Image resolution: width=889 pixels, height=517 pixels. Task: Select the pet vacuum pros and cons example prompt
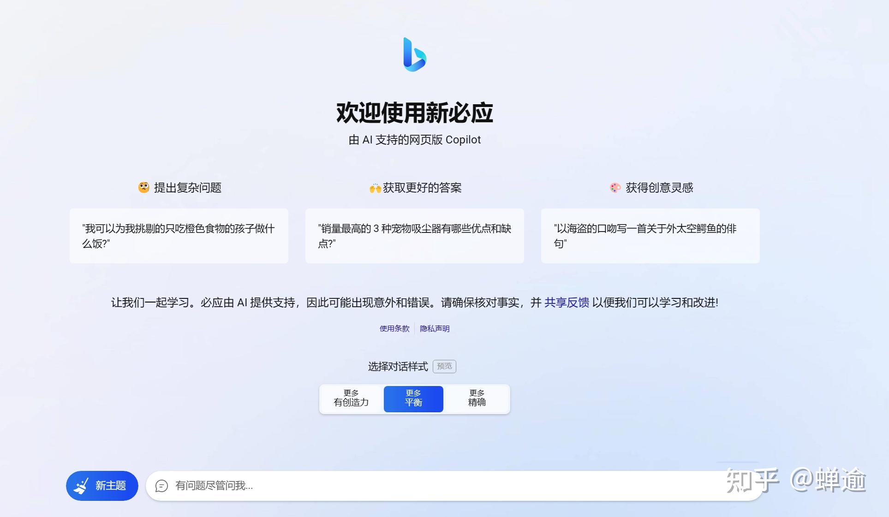click(414, 236)
